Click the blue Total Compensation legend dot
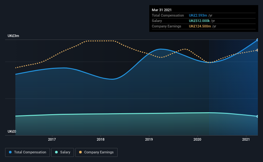263x162 pixels. coord(10,152)
